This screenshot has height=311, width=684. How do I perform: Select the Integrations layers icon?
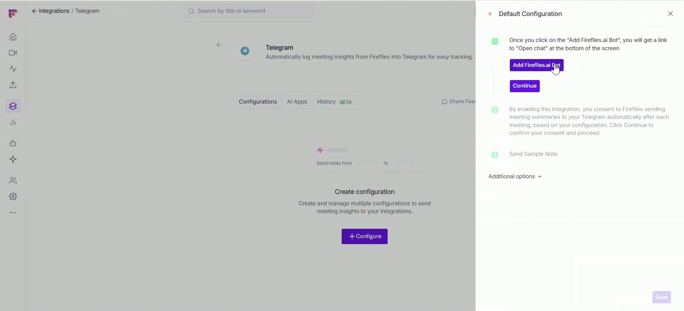tap(13, 106)
